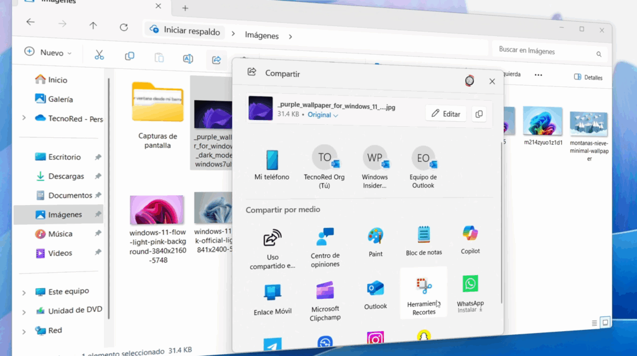Expand Unidad de DVD tree node
637x356 pixels.
click(x=24, y=312)
